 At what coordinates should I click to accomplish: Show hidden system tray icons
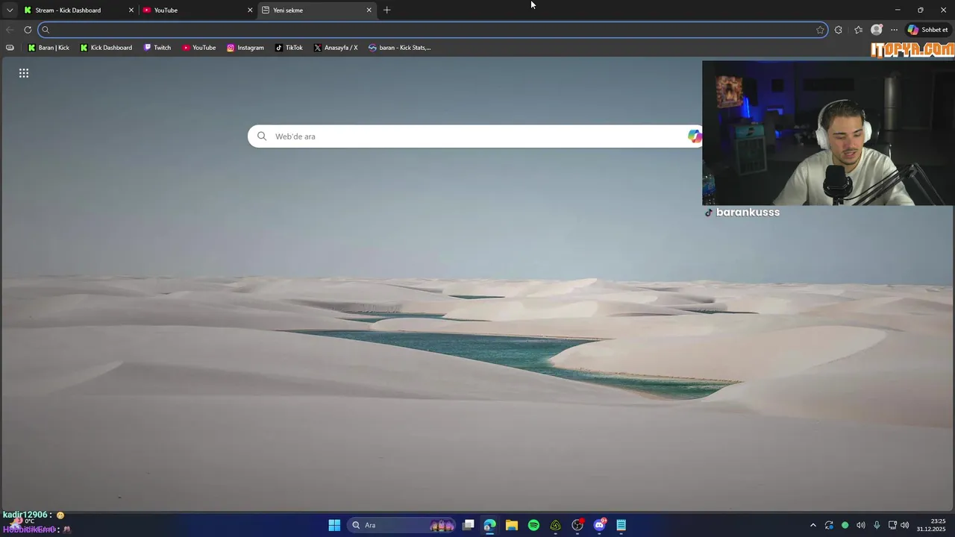pyautogui.click(x=813, y=525)
